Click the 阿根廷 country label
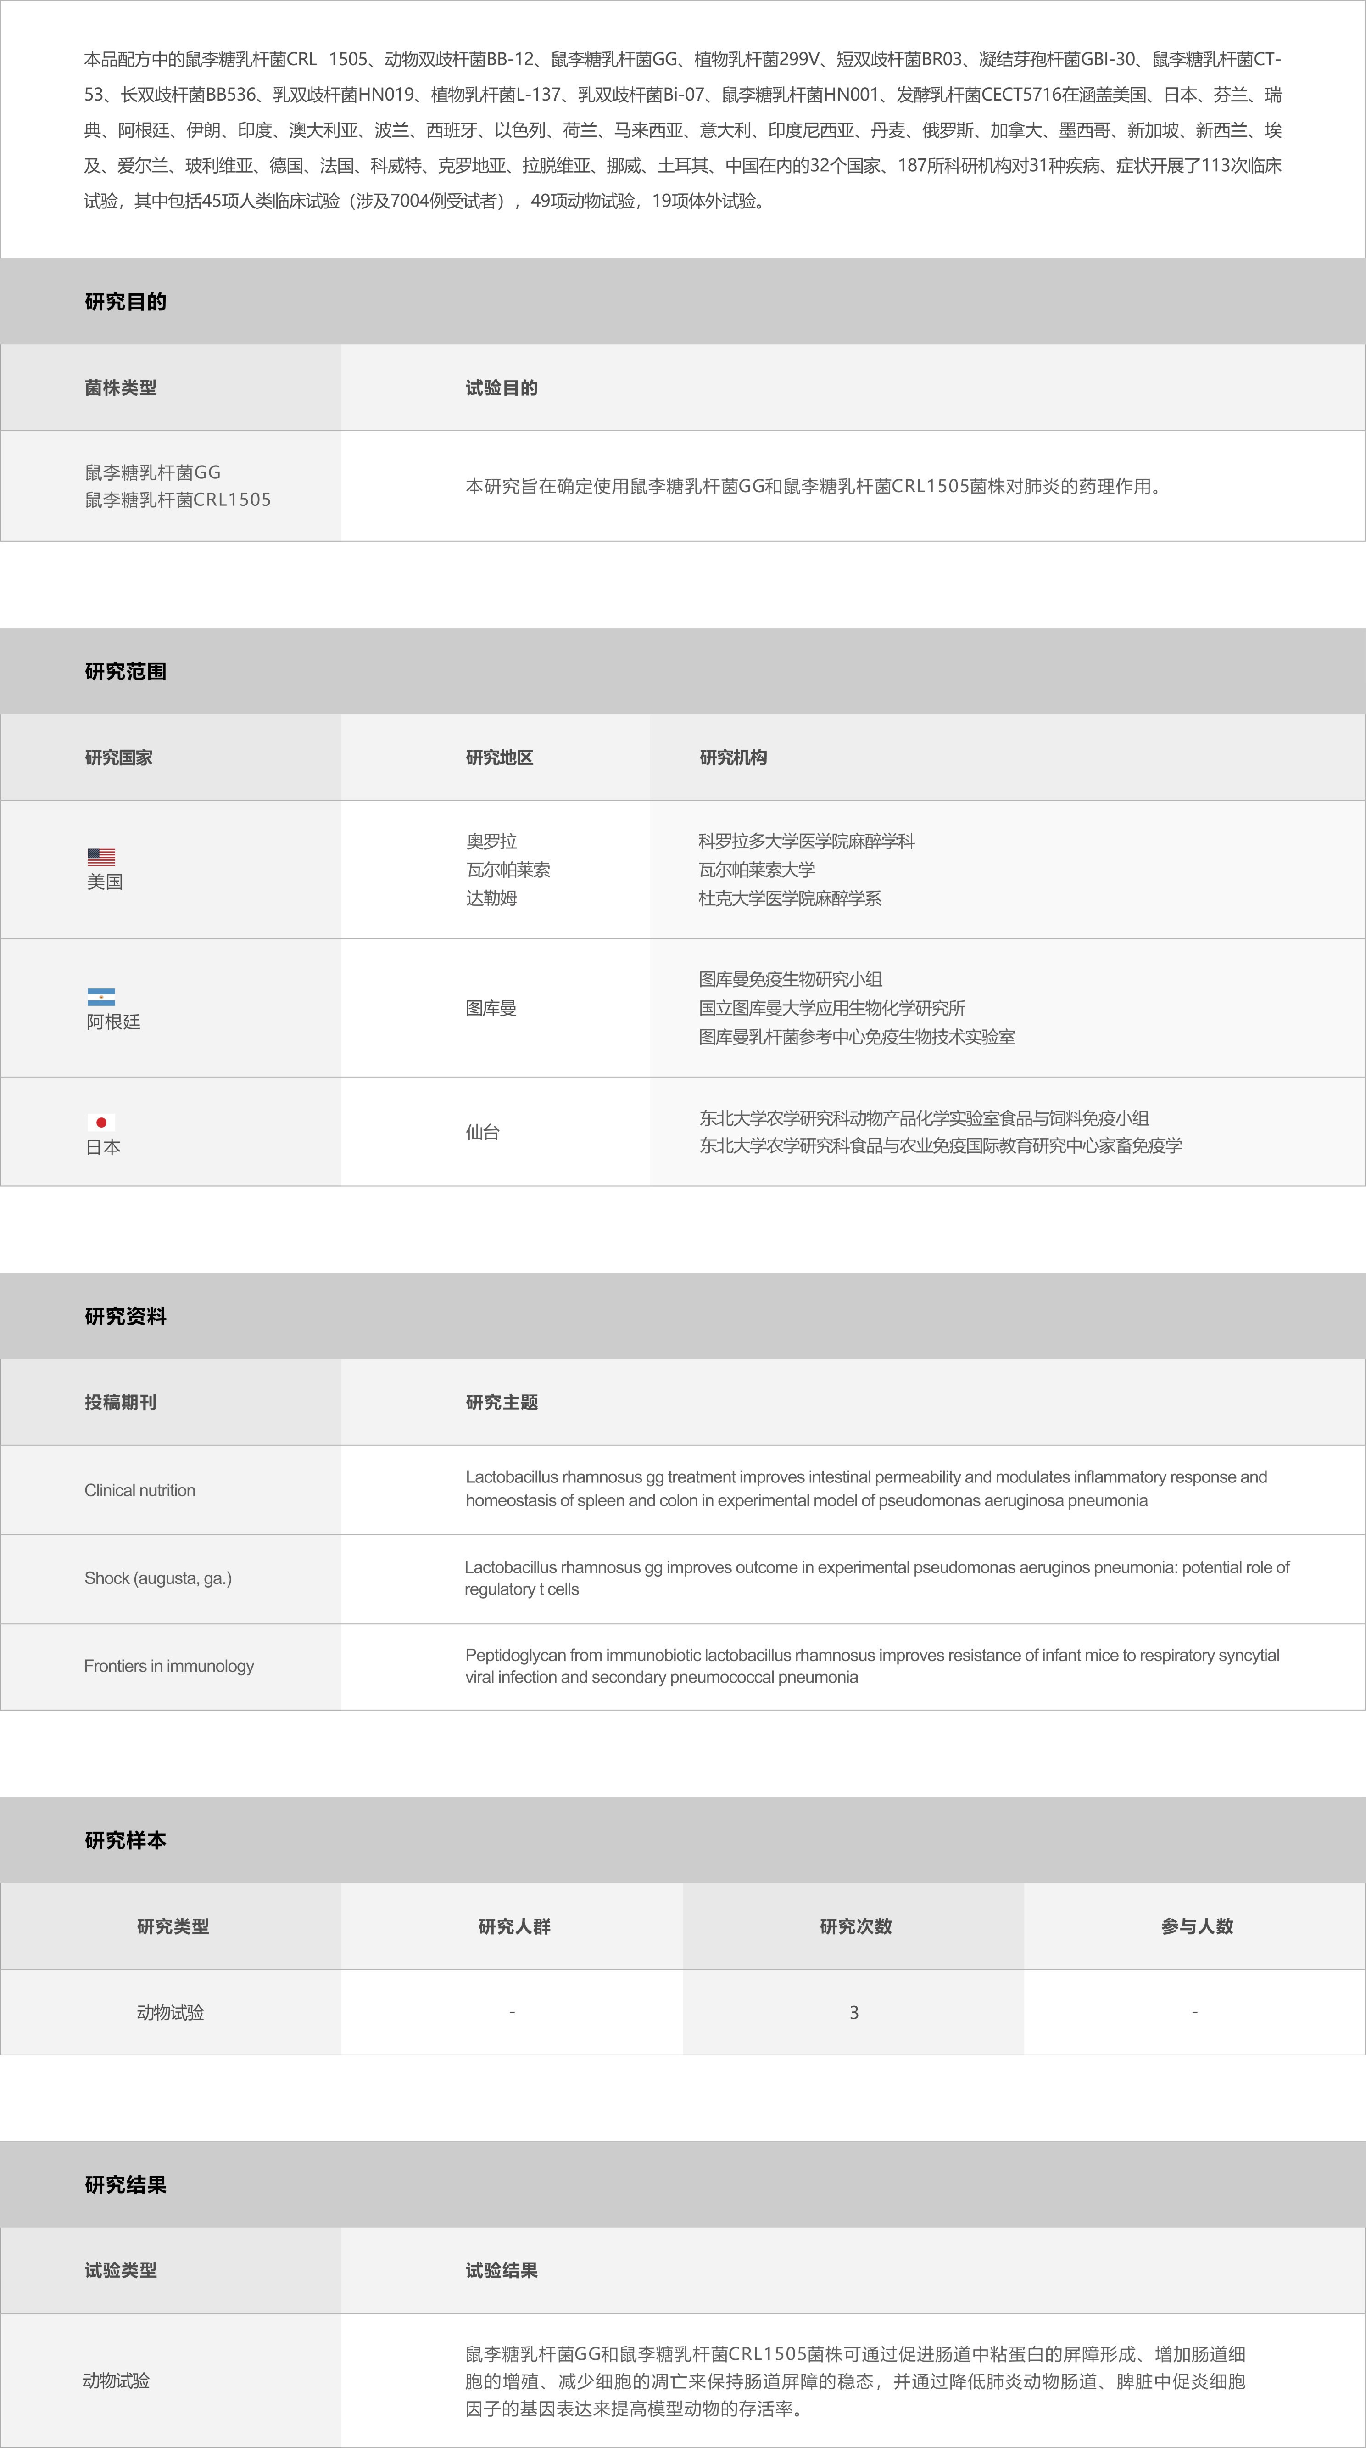 tap(114, 1022)
